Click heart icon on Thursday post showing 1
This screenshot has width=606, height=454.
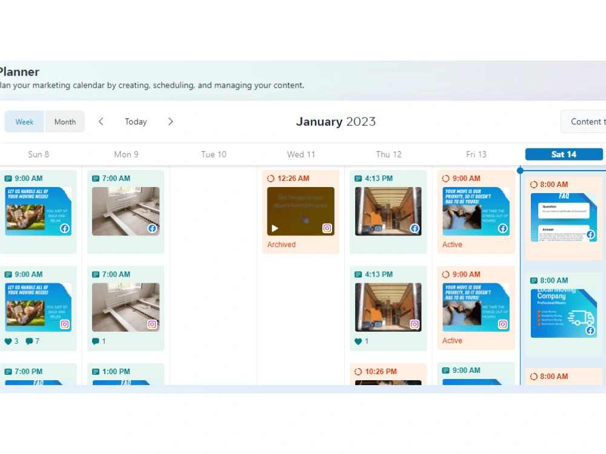(x=358, y=341)
